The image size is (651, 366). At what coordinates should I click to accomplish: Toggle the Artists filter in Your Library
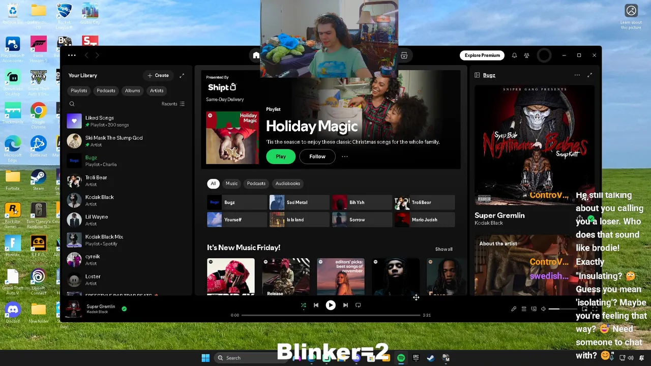pos(157,90)
